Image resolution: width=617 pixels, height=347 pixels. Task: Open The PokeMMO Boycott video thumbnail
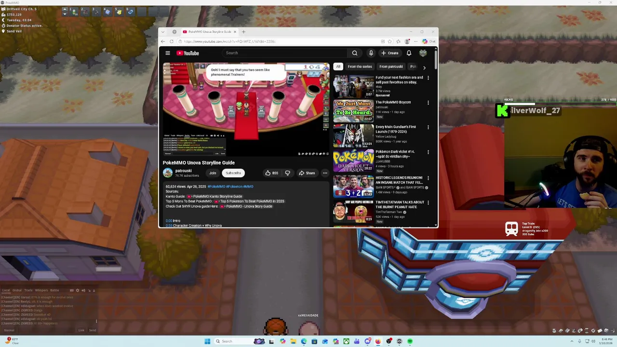353,111
